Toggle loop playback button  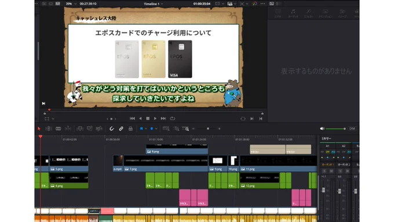(x=173, y=118)
